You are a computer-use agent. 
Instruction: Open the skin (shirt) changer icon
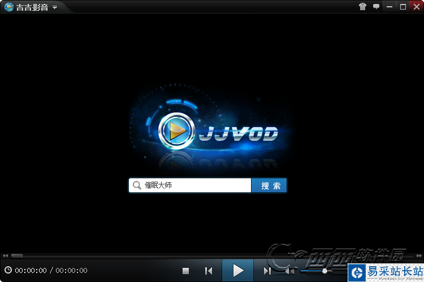click(362, 6)
